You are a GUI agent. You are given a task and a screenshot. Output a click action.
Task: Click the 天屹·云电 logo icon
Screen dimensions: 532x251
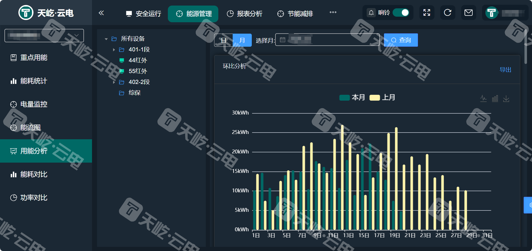(26, 13)
